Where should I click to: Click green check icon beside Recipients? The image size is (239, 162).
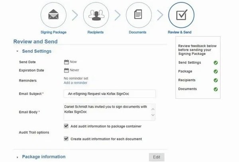tap(215, 80)
